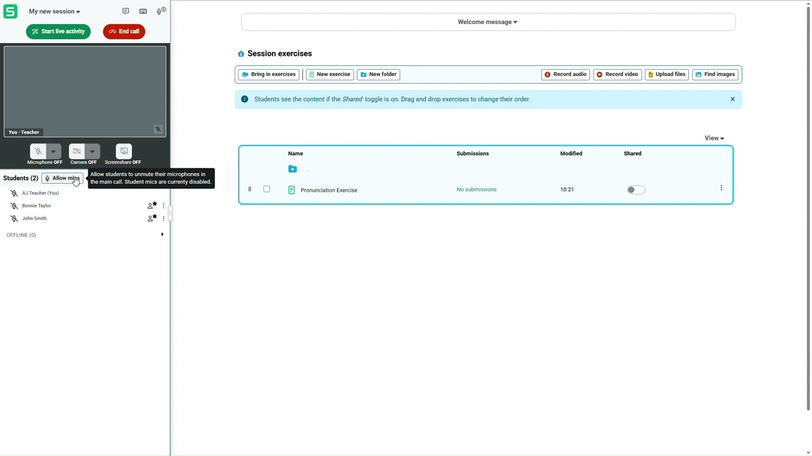Screen dimensions: 812x456
Task: Expand the Welcome message dropdown
Action: coord(488,22)
